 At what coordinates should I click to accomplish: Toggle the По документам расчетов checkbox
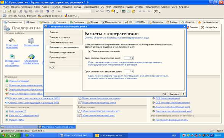(90, 51)
